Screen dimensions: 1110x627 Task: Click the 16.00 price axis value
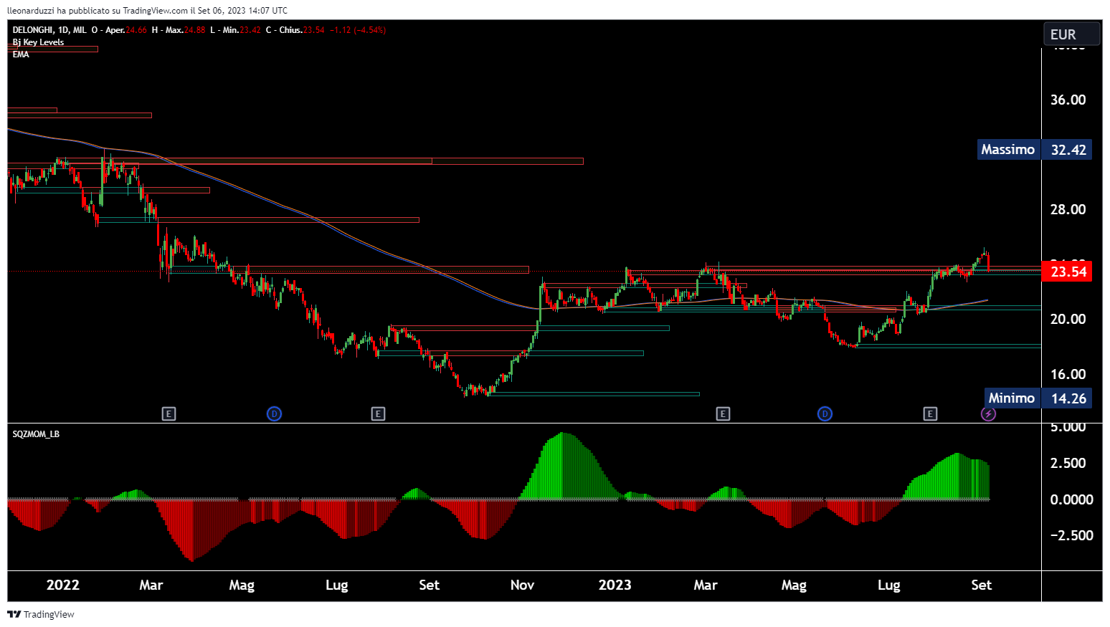click(x=1068, y=374)
